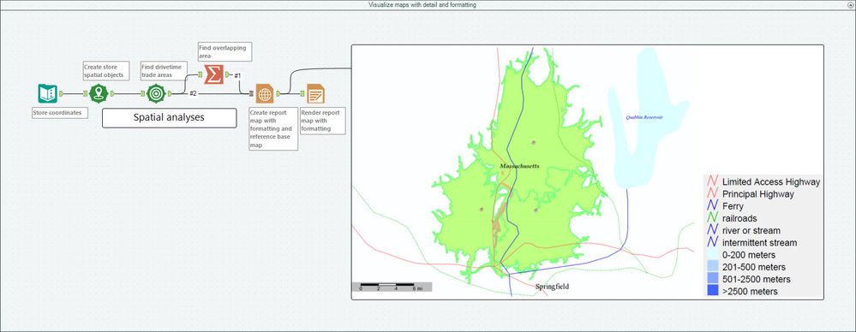Click the '0-200 meters' legend swatch

tap(712, 255)
